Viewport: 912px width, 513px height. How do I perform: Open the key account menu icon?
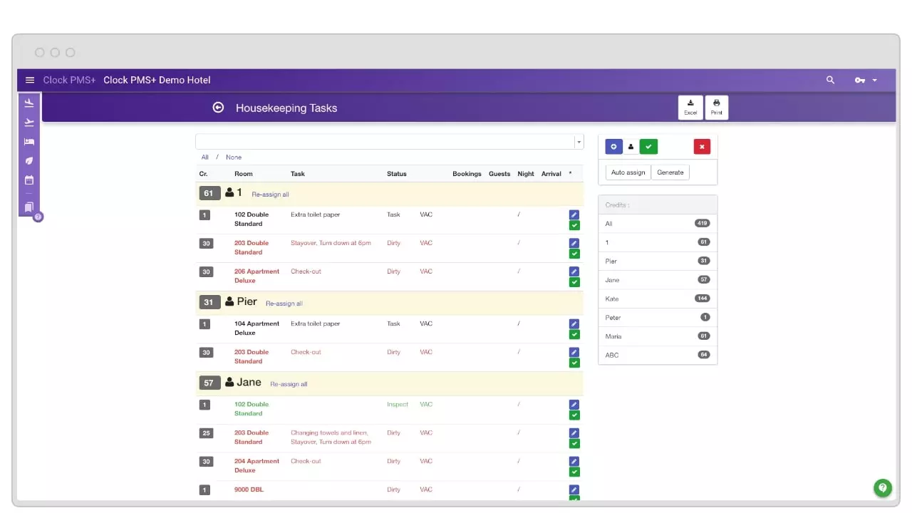pos(866,80)
